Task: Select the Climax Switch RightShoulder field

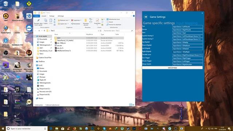Action: coord(187,65)
